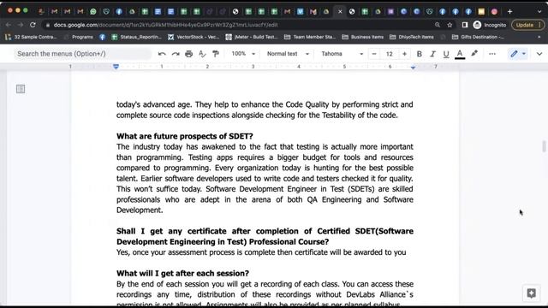Toggle Italic formatting button

click(x=432, y=54)
